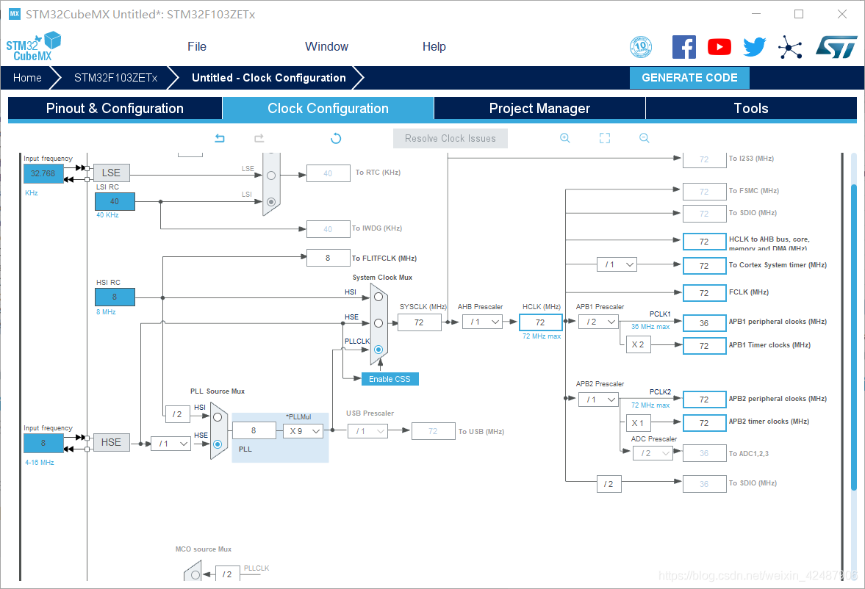
Task: Click the fit-to-window zoom icon
Action: pos(605,138)
